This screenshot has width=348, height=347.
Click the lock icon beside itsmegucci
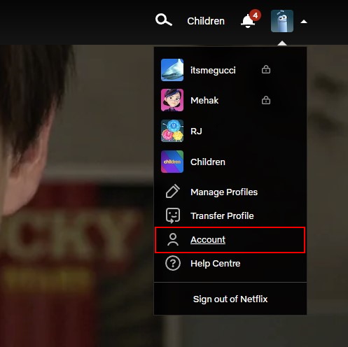tap(266, 69)
